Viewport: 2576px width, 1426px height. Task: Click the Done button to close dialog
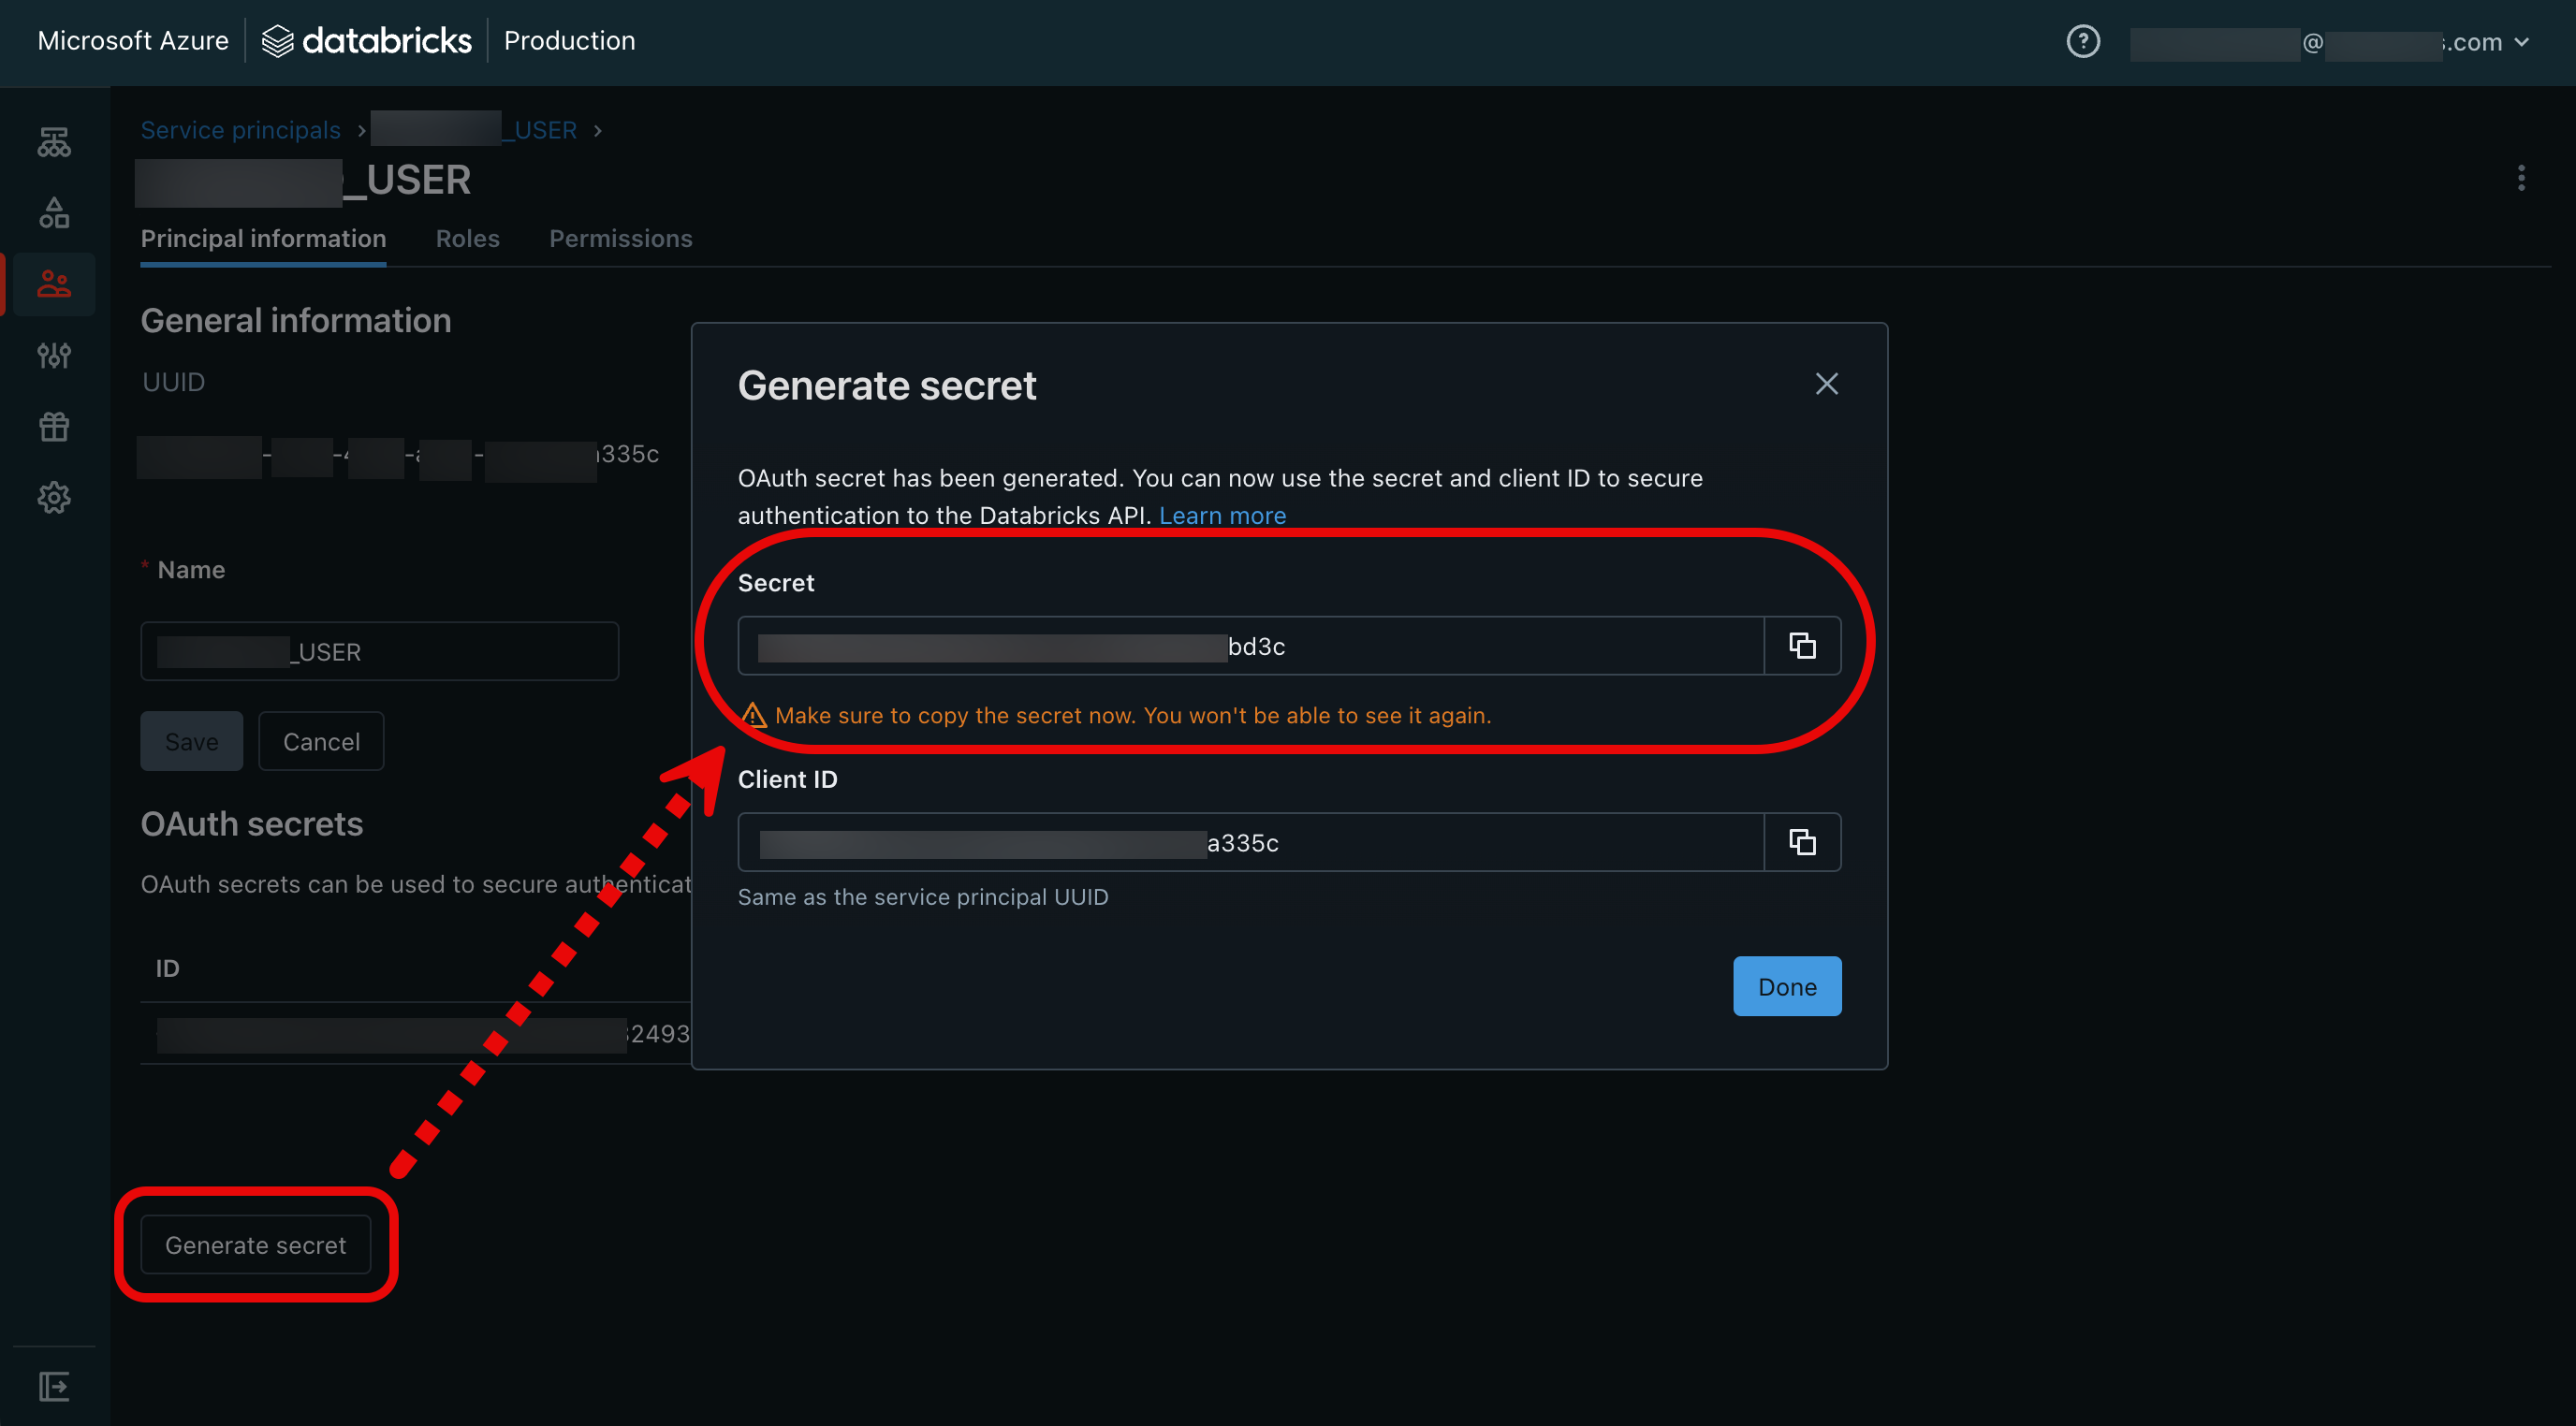1788,985
